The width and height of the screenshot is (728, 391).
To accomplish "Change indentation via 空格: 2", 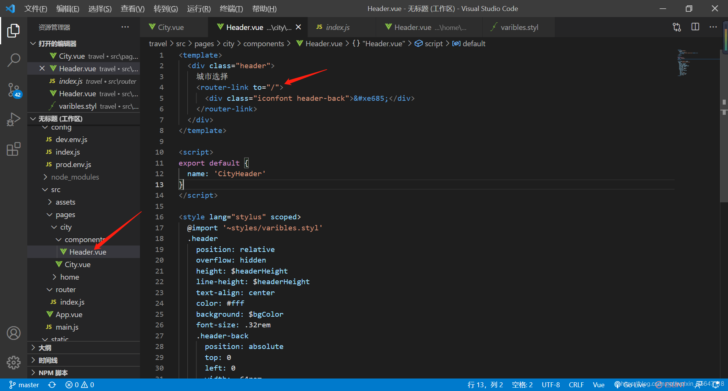I will [522, 385].
